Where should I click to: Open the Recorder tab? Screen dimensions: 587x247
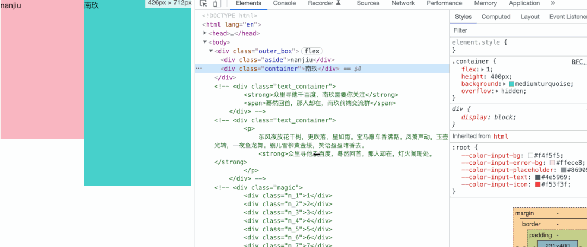click(x=321, y=3)
